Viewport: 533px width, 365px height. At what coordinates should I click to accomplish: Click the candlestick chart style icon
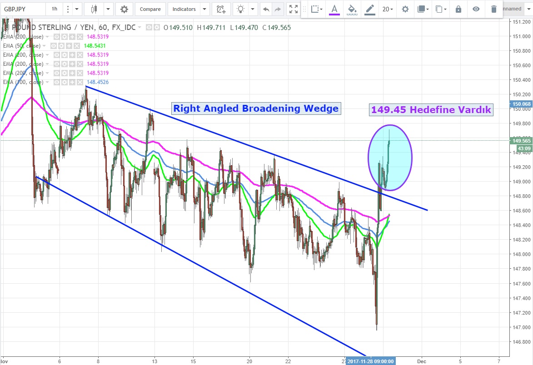coord(95,9)
